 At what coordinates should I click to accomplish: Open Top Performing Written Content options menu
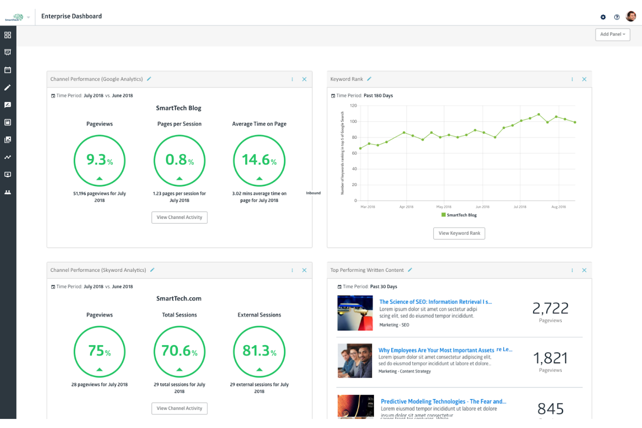coord(572,270)
